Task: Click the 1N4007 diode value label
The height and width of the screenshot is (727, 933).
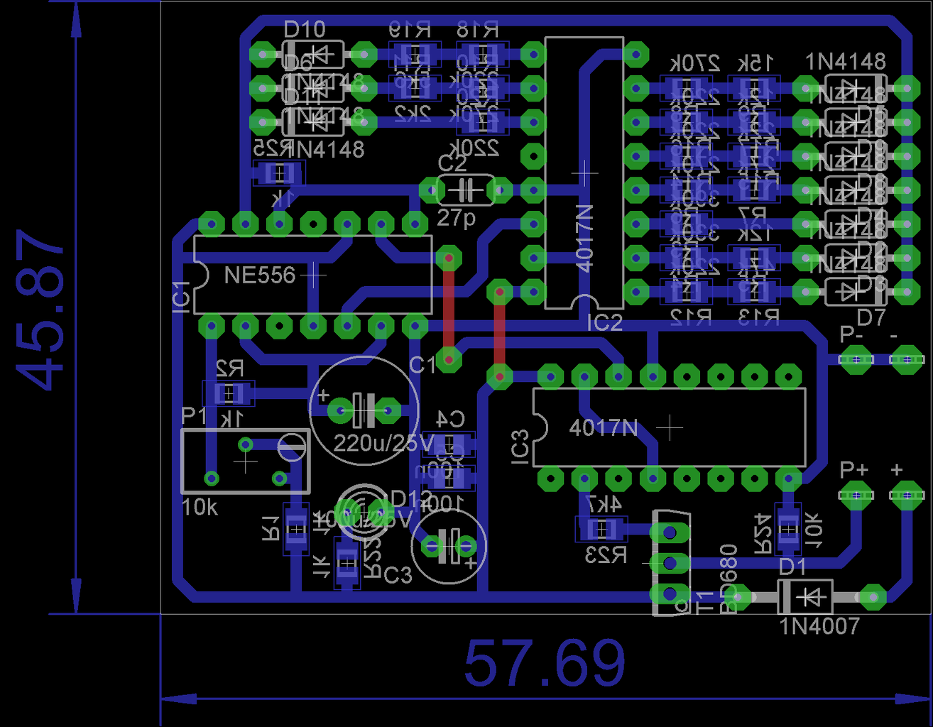Action: click(x=819, y=626)
